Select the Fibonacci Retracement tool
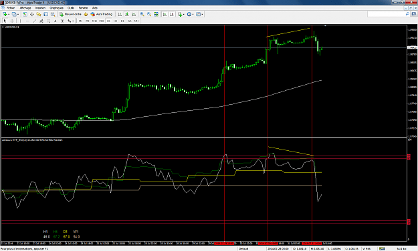418x251 pixels. pos(49,21)
